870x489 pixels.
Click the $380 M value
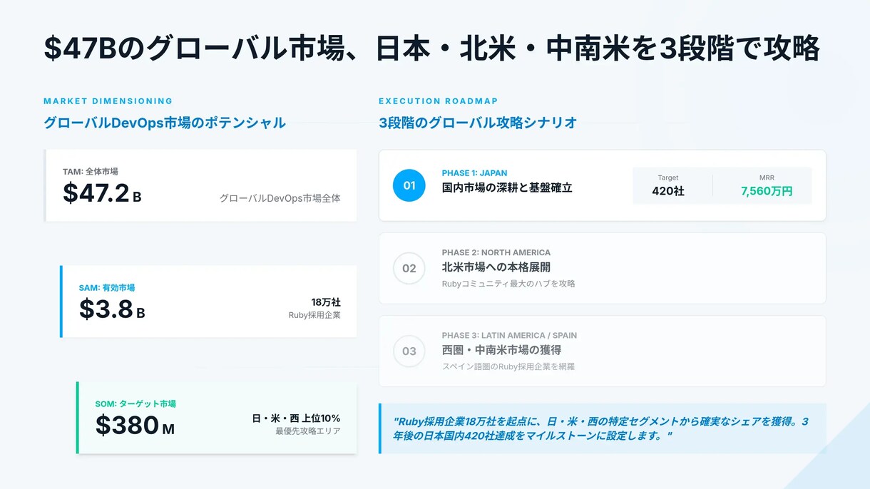(135, 426)
